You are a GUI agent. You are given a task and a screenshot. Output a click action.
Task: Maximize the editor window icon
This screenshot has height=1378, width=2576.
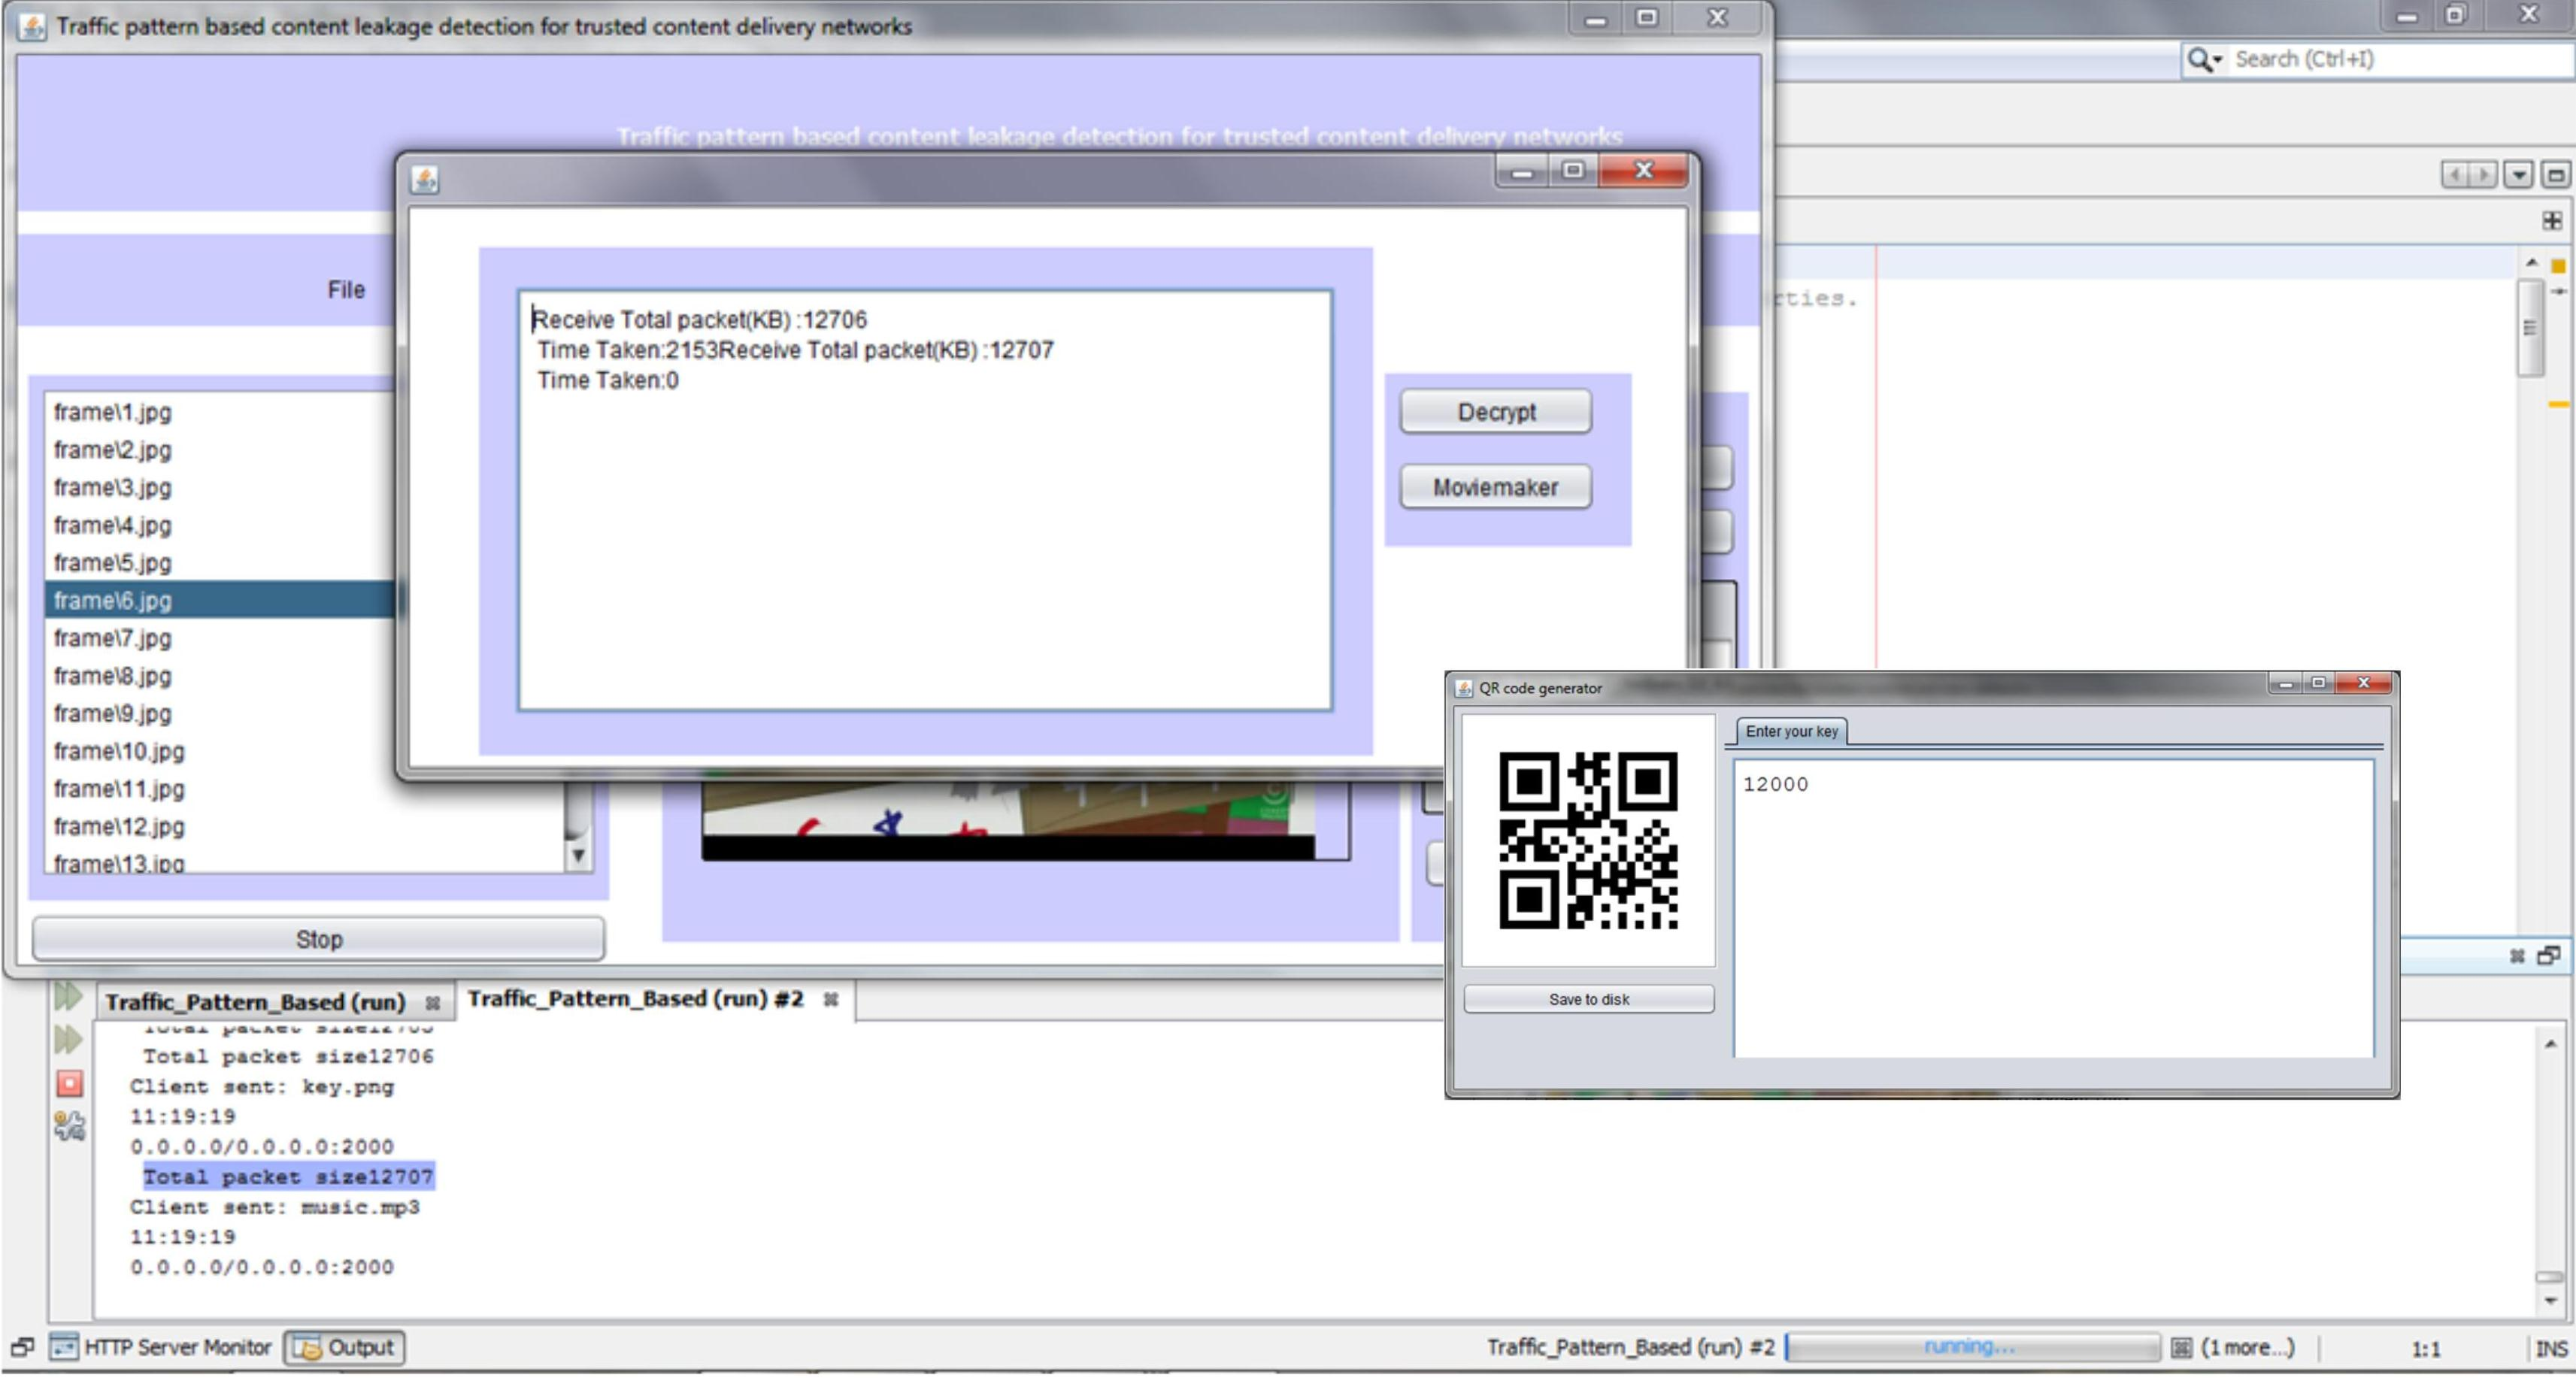click(x=2555, y=175)
